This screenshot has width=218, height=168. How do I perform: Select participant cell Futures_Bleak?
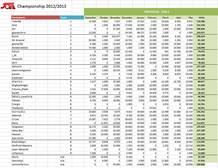click(20, 89)
